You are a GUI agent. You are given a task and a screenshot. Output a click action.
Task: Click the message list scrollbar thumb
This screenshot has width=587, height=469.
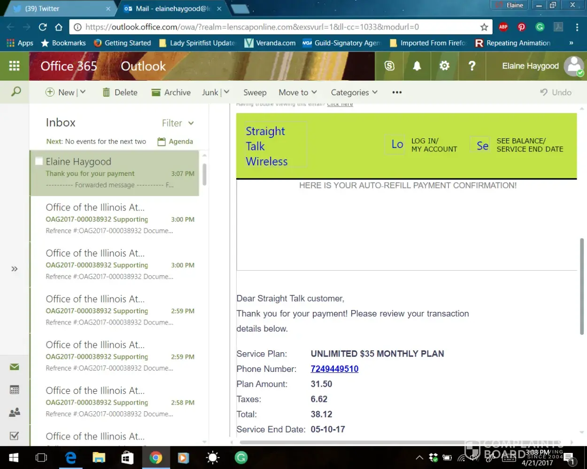(x=204, y=174)
